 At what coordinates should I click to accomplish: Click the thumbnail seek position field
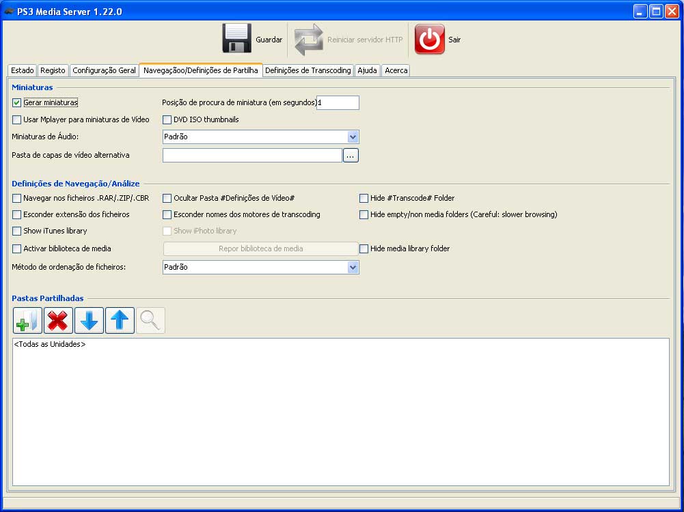[338, 103]
